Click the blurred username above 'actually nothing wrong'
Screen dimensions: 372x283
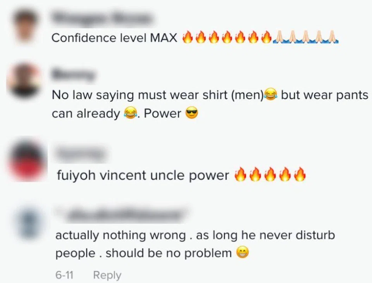pyautogui.click(x=122, y=214)
